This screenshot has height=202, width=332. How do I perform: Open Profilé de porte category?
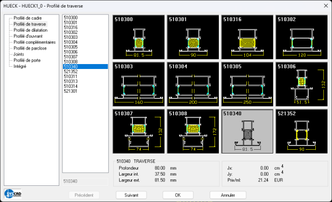[27, 60]
